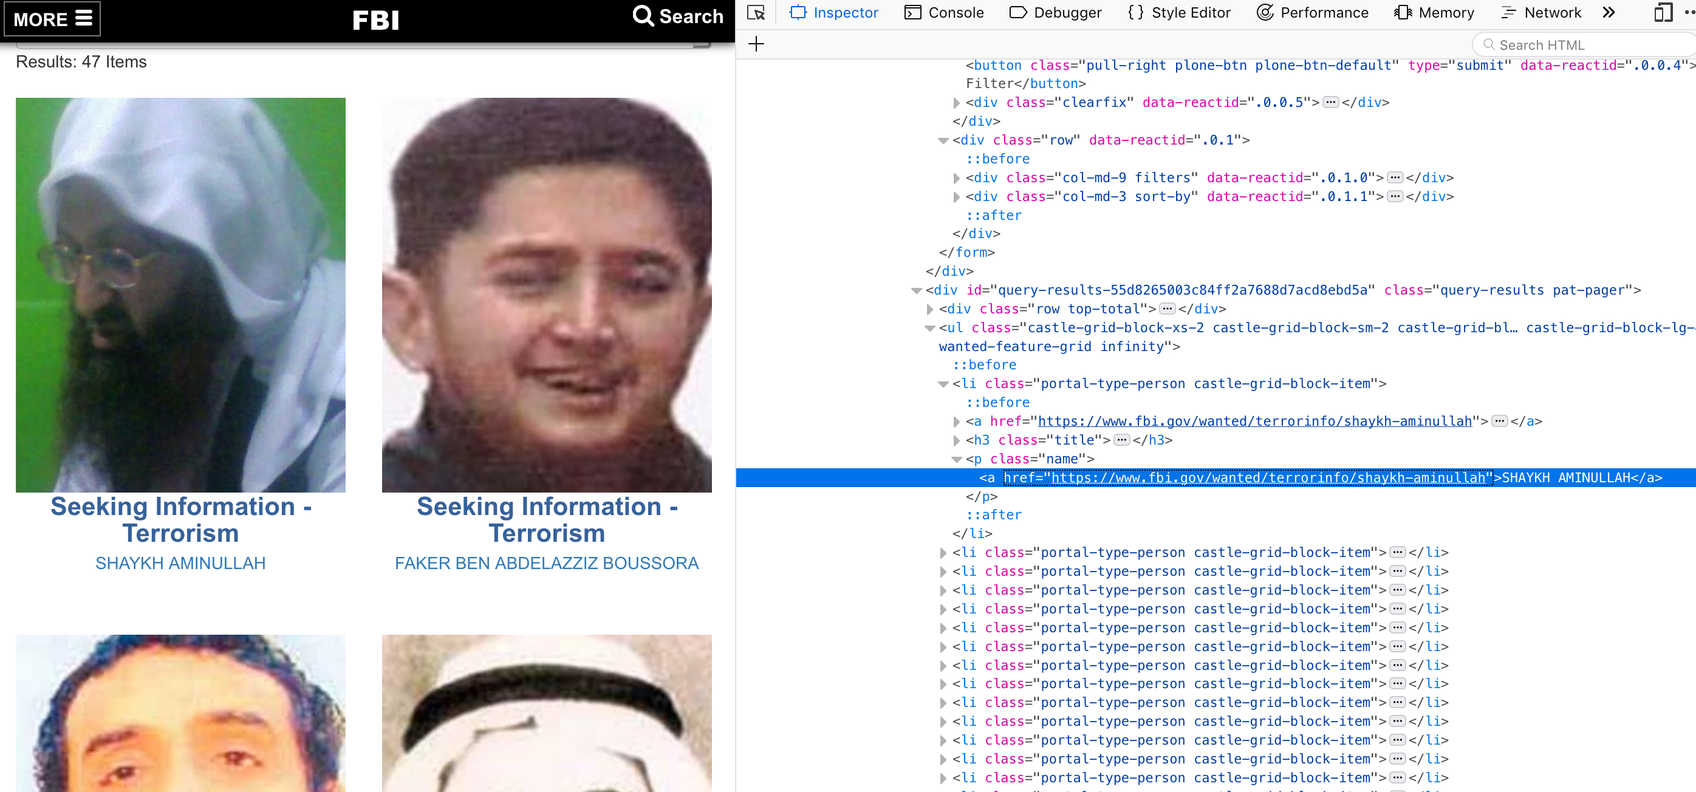1696x792 pixels.
Task: Collapse the query-results div node
Action: pos(916,290)
